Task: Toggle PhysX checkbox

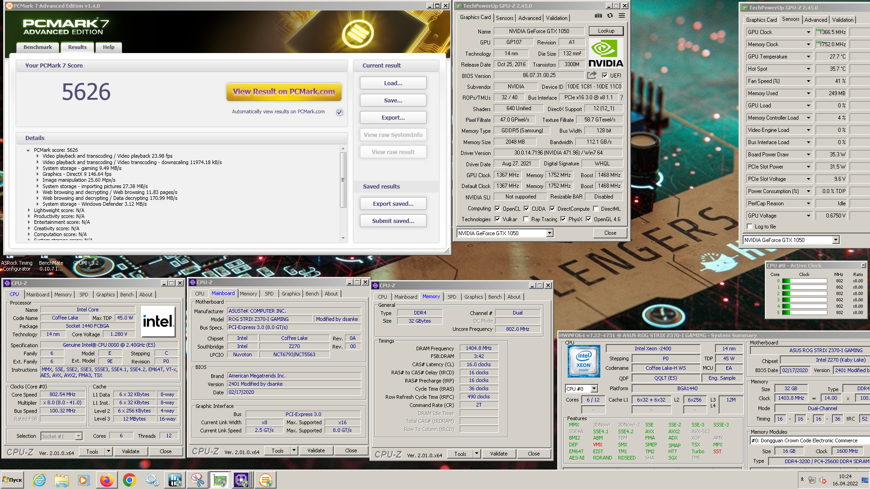Action: pyautogui.click(x=563, y=219)
